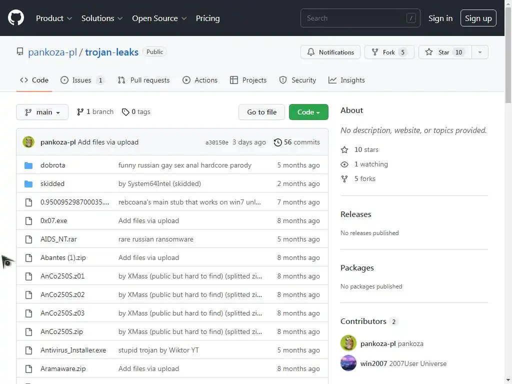Switch to the Code tab
The image size is (512, 384).
tap(34, 80)
